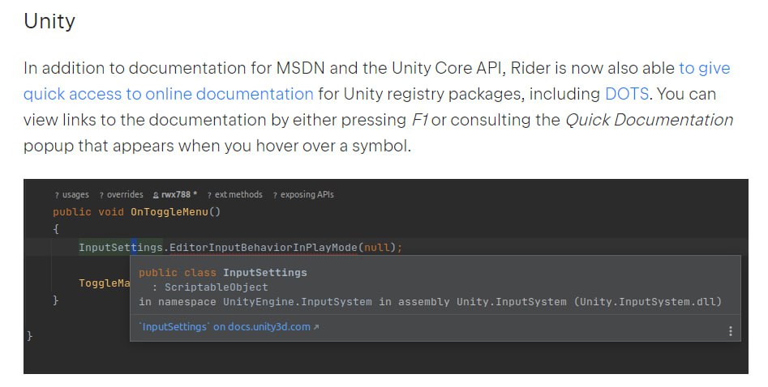Click the '? usages' code lens

[71, 195]
